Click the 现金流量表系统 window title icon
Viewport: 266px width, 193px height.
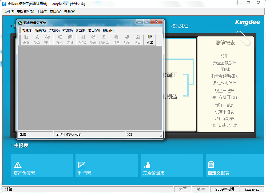click(20, 23)
